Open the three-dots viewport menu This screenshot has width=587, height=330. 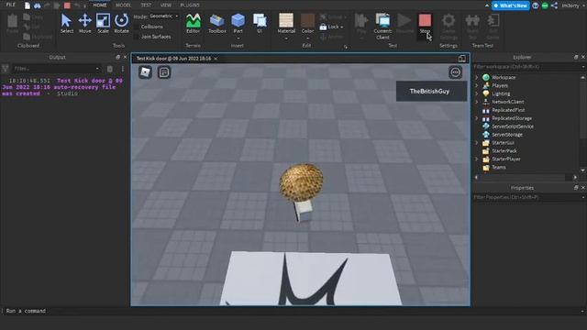click(x=455, y=72)
